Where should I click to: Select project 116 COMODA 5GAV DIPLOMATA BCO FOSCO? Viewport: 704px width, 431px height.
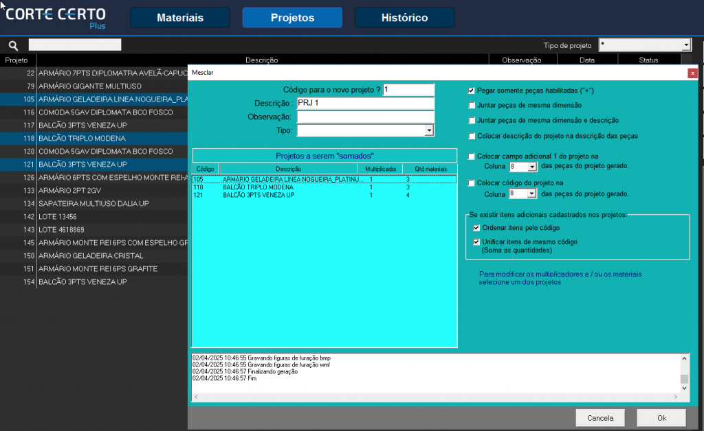(x=93, y=112)
